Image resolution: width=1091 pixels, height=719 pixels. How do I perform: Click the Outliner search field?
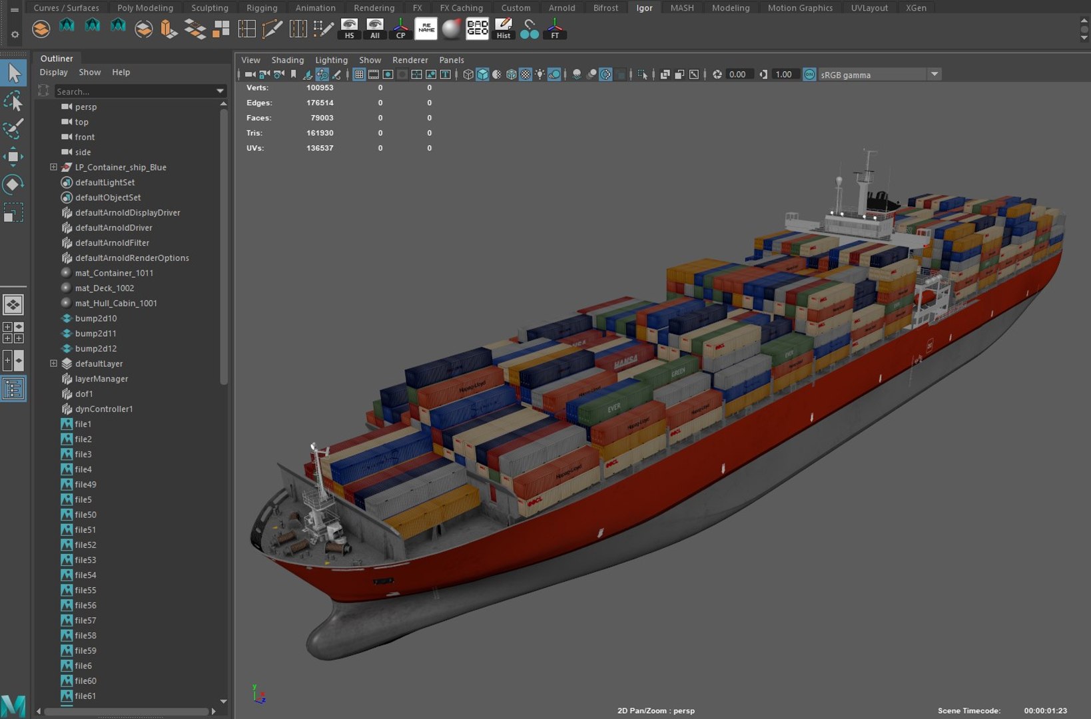click(x=135, y=91)
